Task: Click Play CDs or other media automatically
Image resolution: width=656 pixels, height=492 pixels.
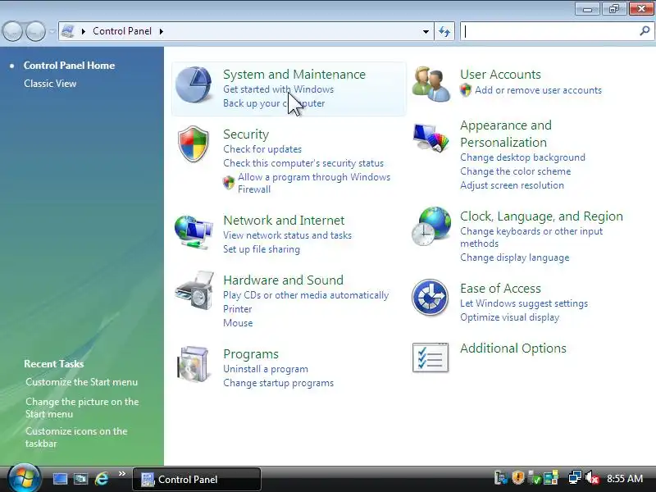Action: [x=306, y=295]
